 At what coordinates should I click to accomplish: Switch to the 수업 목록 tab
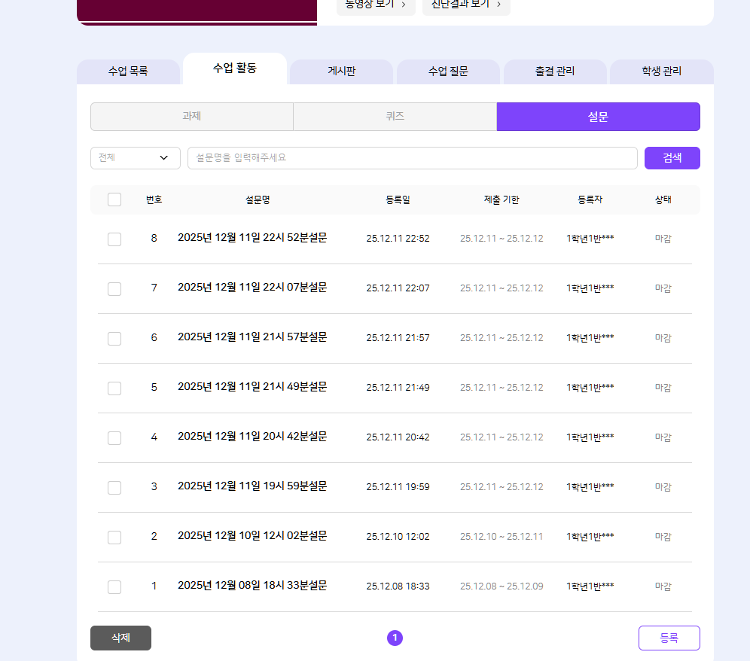pos(128,72)
